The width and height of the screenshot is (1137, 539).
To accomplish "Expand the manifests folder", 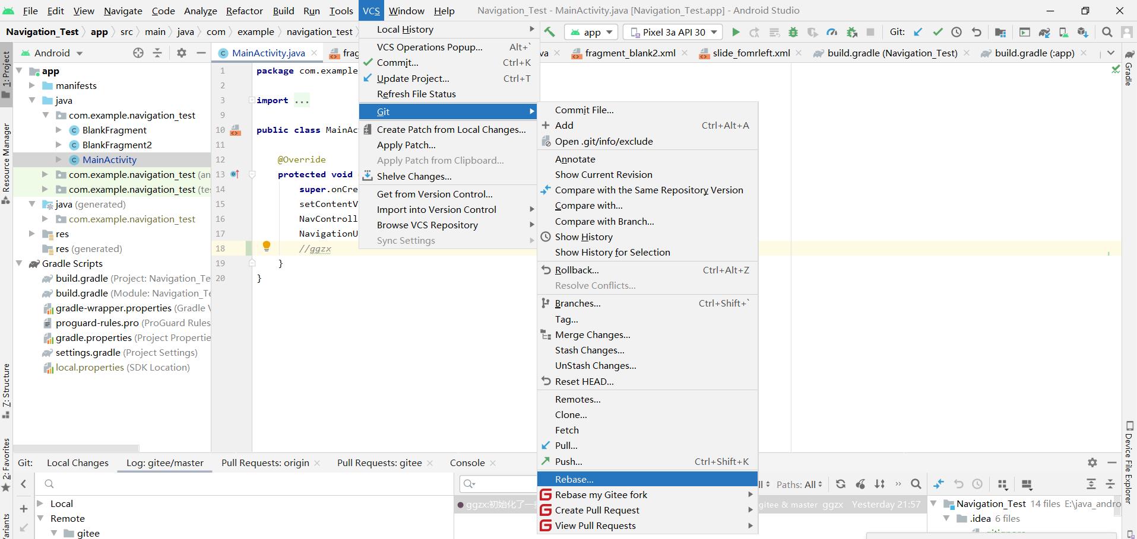I will point(32,85).
